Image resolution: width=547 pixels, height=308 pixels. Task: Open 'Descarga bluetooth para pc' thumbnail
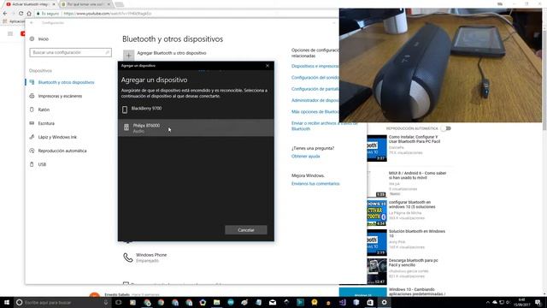click(377, 271)
